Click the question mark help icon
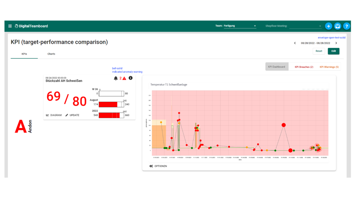The image size is (354, 199). click(346, 26)
